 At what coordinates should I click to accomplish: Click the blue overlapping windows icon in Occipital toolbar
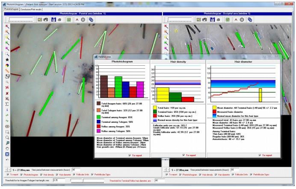point(250,20)
